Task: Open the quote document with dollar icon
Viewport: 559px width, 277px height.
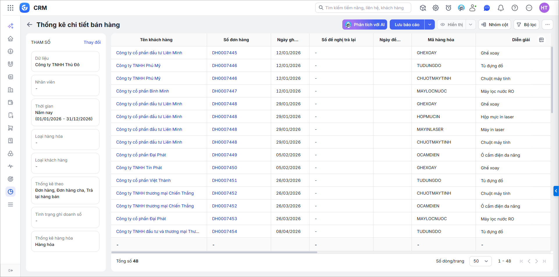Action: (x=10, y=115)
